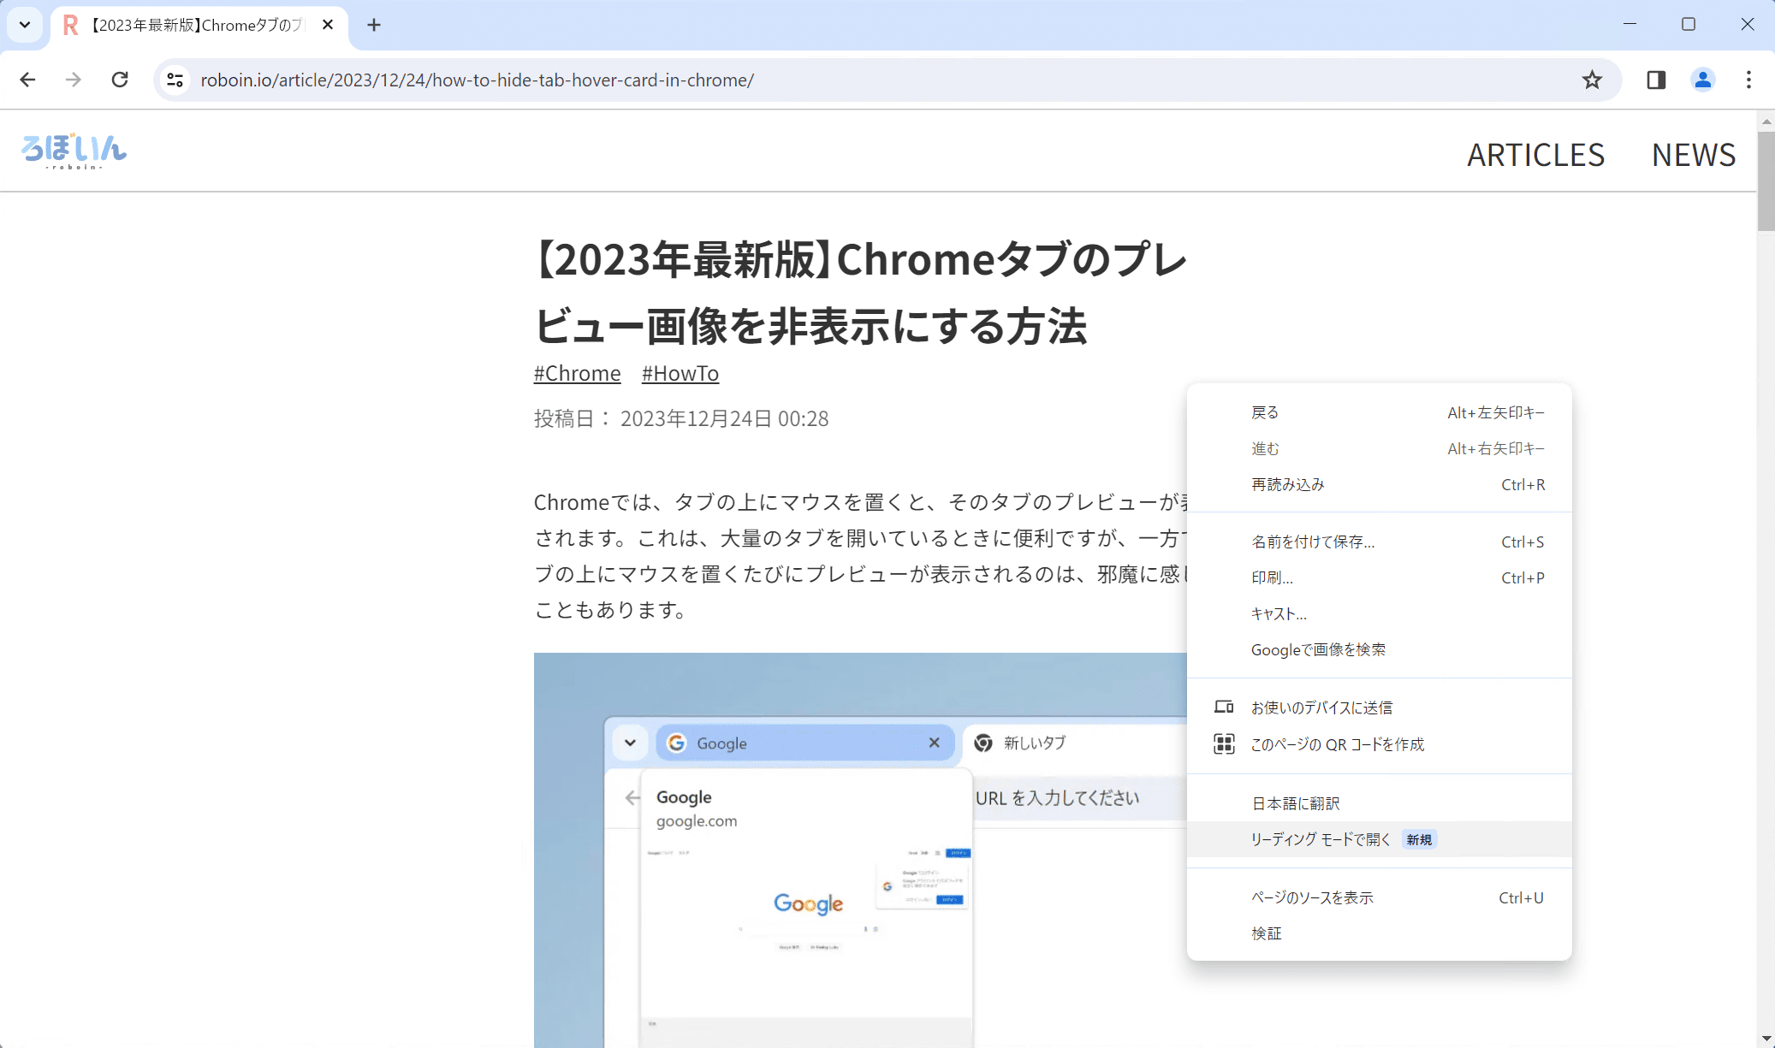Click the device icon beside お使いのデバイスに送信
1775x1048 pixels.
pyautogui.click(x=1224, y=707)
